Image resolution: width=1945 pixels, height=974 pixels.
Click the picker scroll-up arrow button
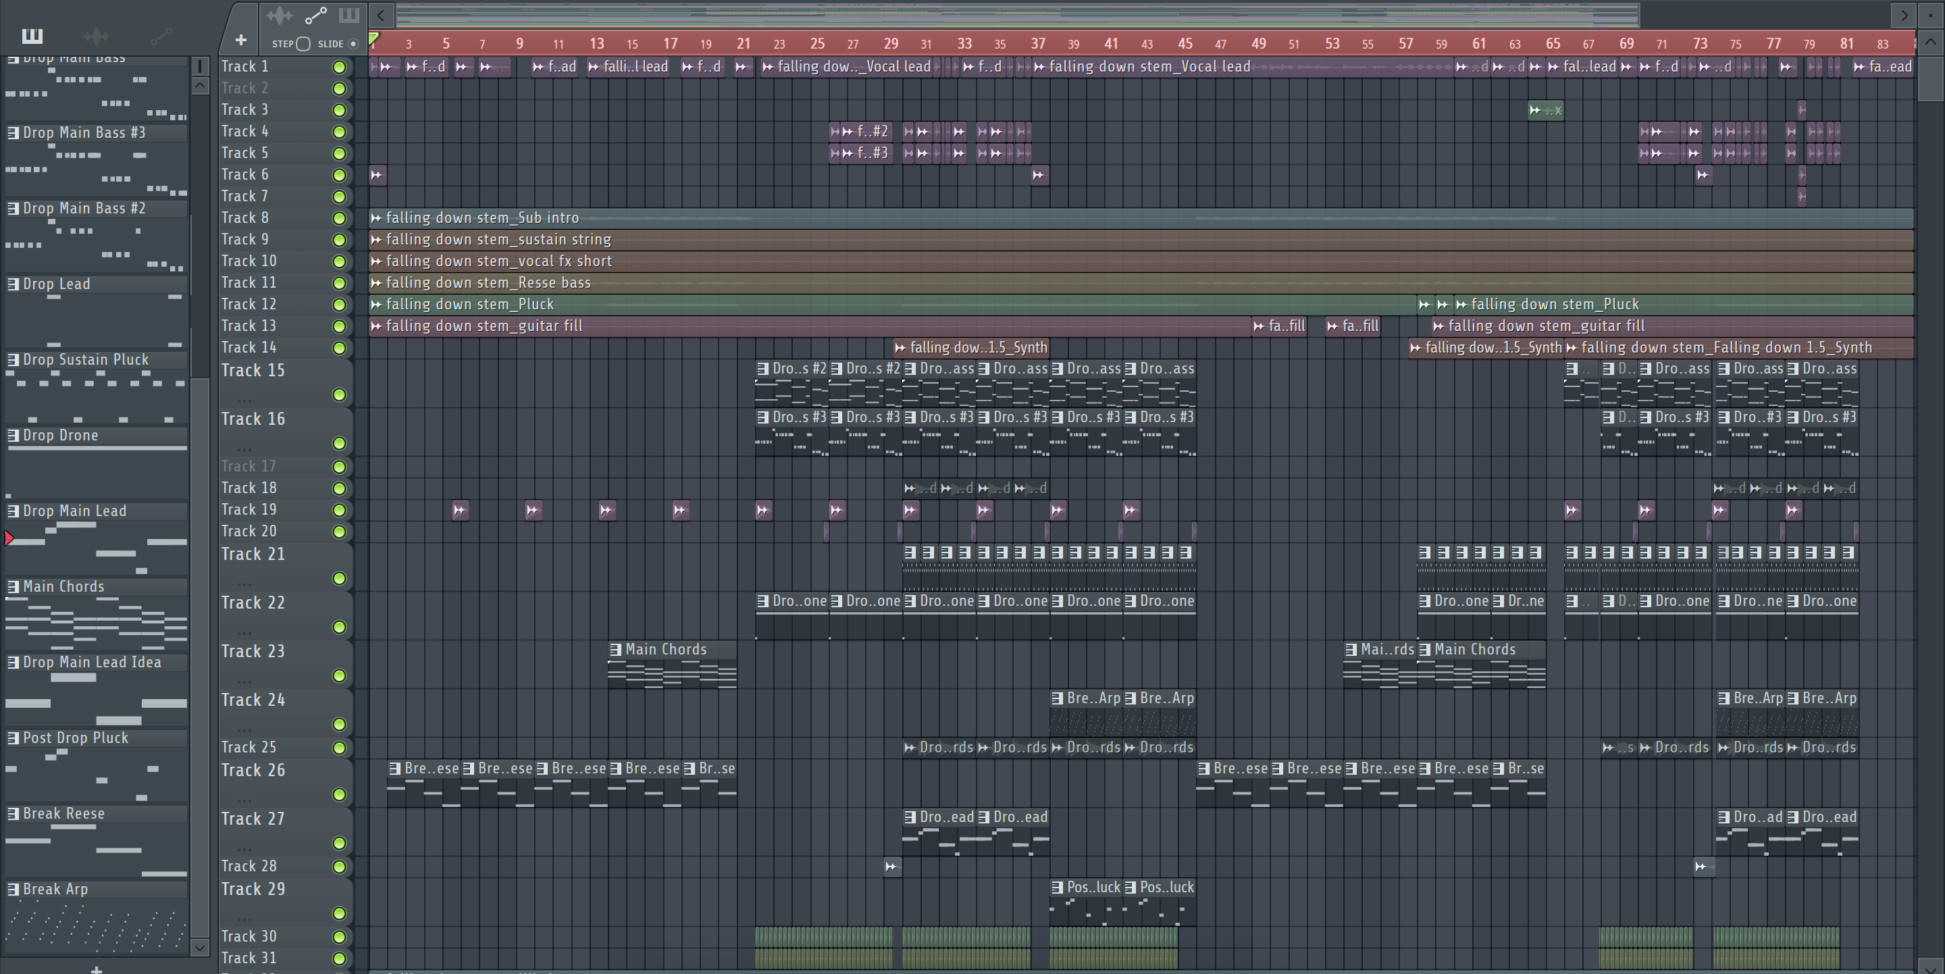tap(200, 86)
